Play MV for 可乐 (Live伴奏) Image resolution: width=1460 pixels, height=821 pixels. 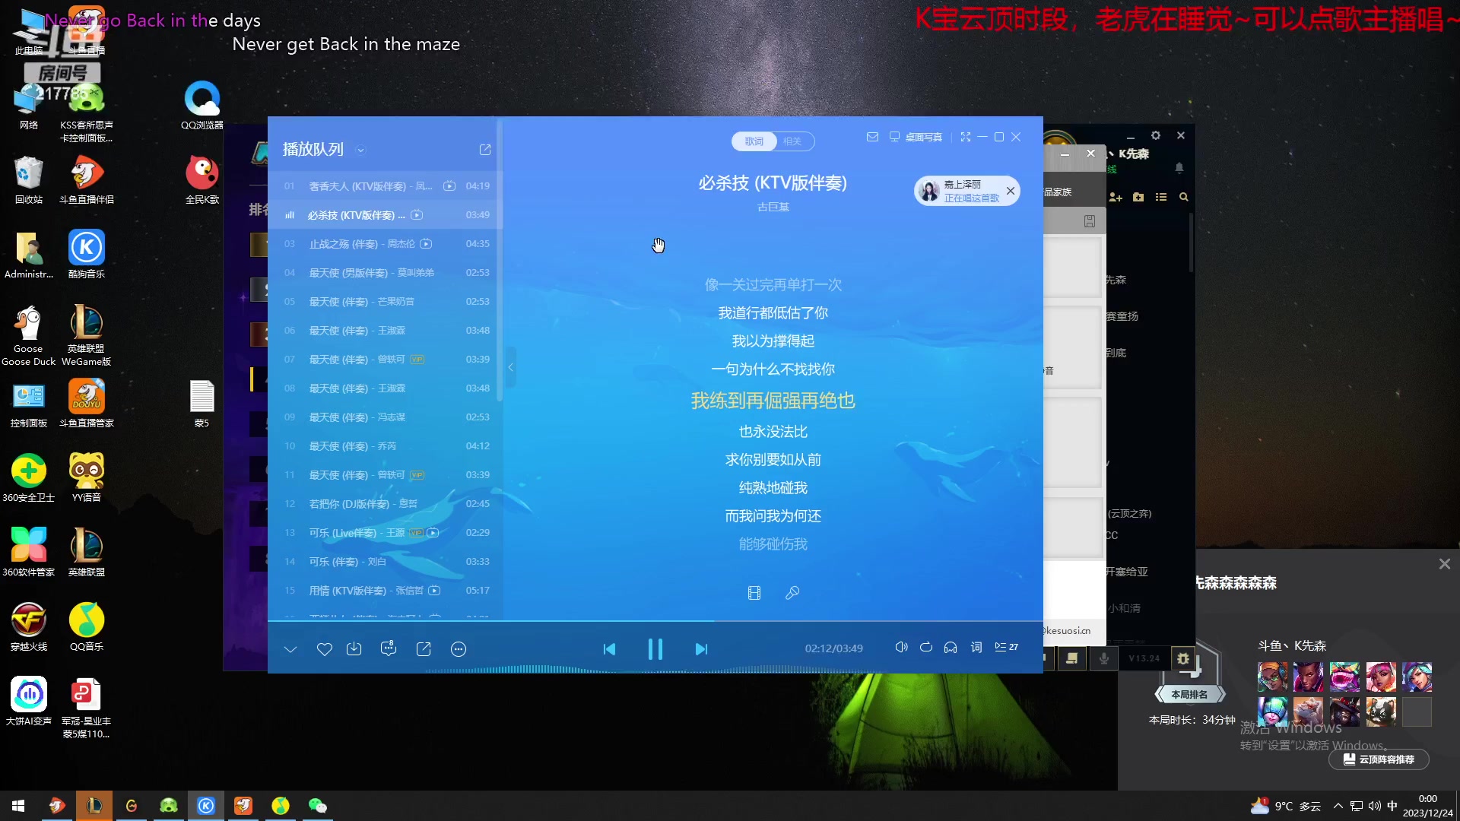pos(433,533)
